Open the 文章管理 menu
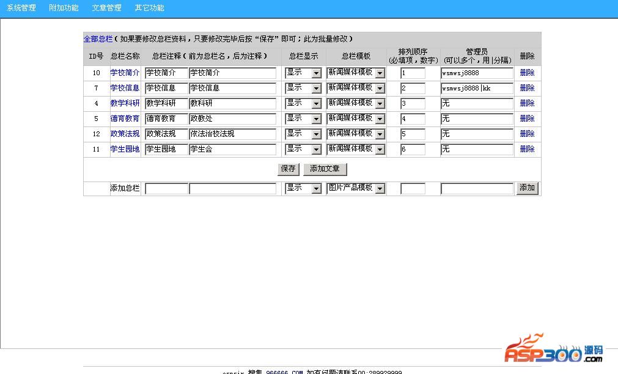618x374 pixels. coord(106,8)
